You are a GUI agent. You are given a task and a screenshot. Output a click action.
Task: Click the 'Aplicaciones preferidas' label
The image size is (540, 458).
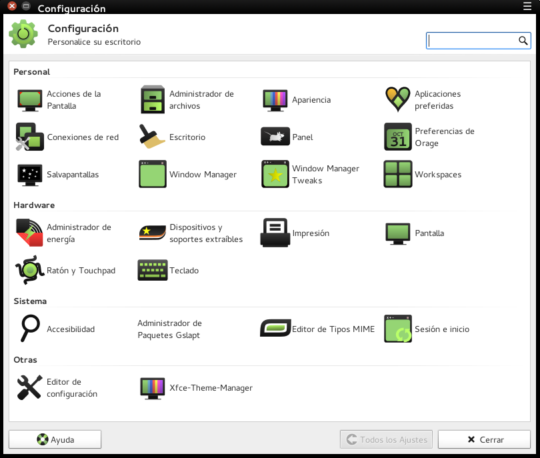(437, 100)
